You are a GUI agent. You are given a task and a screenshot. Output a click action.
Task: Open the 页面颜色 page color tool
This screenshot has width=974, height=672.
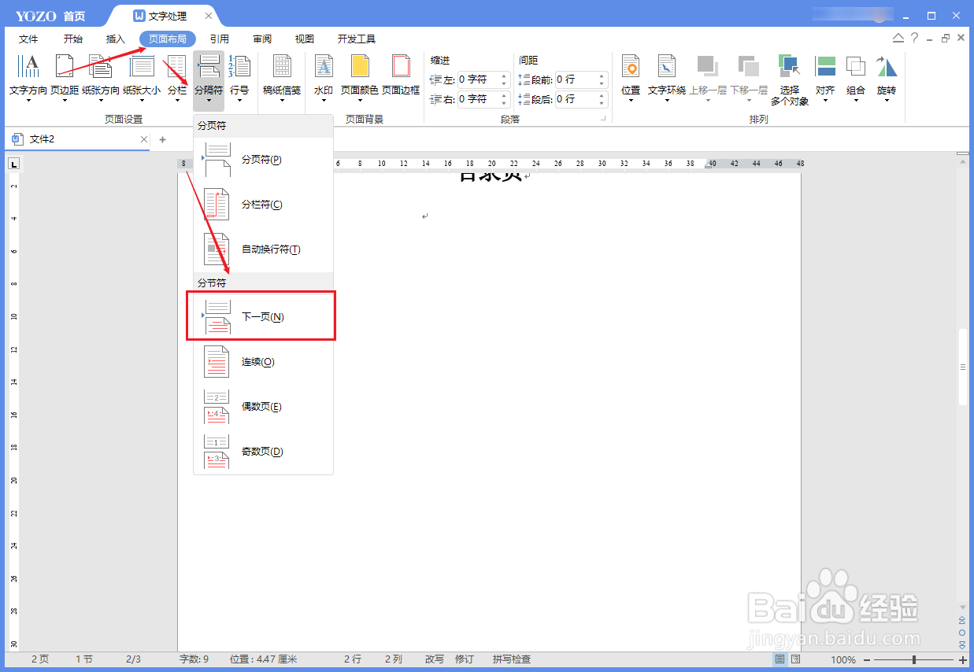pyautogui.click(x=360, y=79)
